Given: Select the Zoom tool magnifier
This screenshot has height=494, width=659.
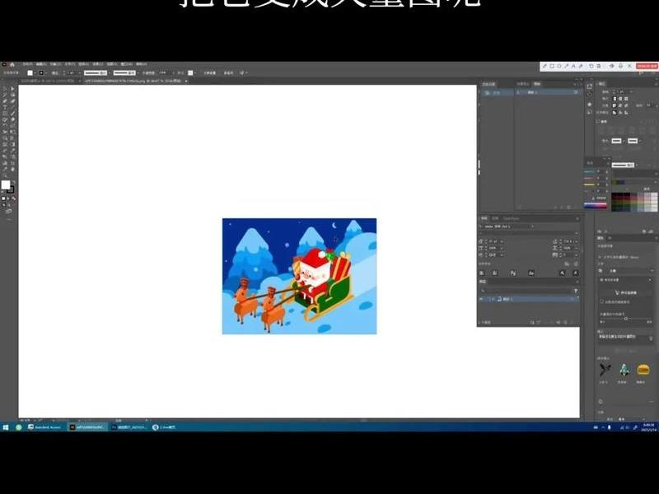Looking at the screenshot, I should coord(5,175).
